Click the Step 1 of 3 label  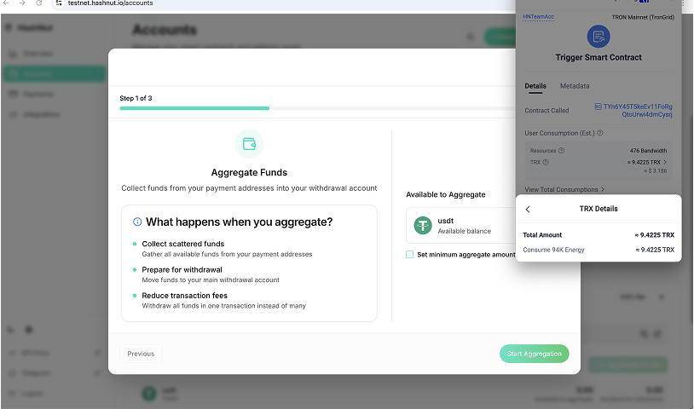click(136, 98)
